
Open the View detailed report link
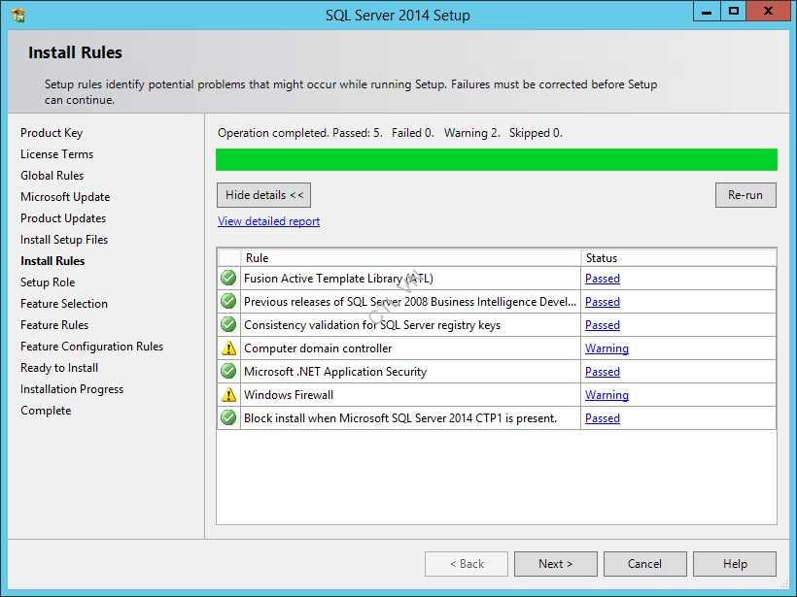pos(267,220)
